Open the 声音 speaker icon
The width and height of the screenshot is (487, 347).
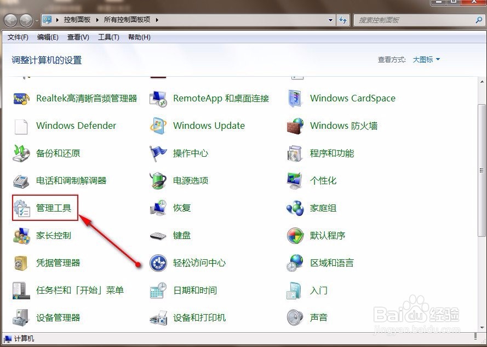pos(295,318)
